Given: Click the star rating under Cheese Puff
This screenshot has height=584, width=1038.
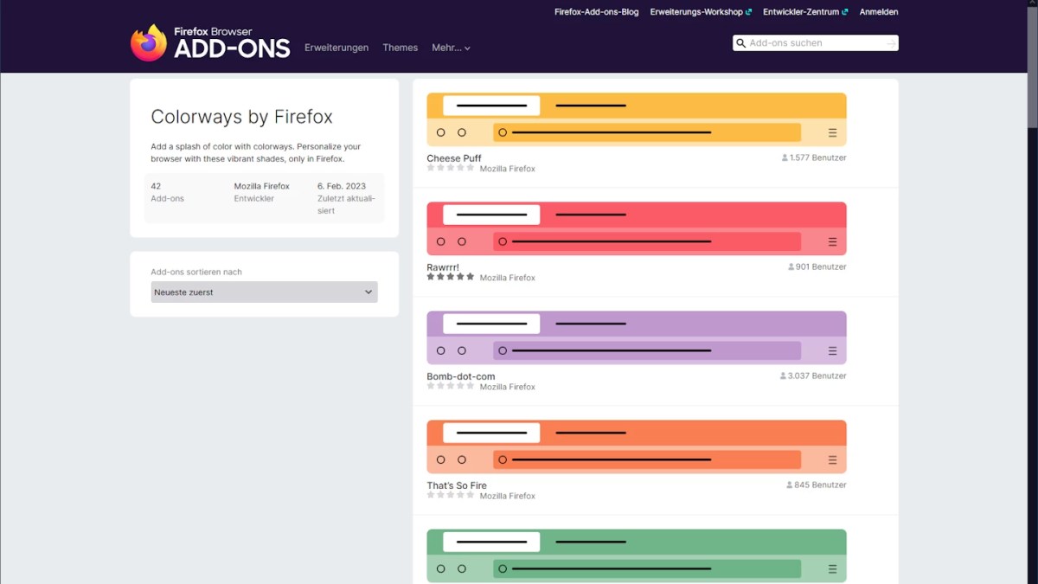Looking at the screenshot, I should coord(451,168).
